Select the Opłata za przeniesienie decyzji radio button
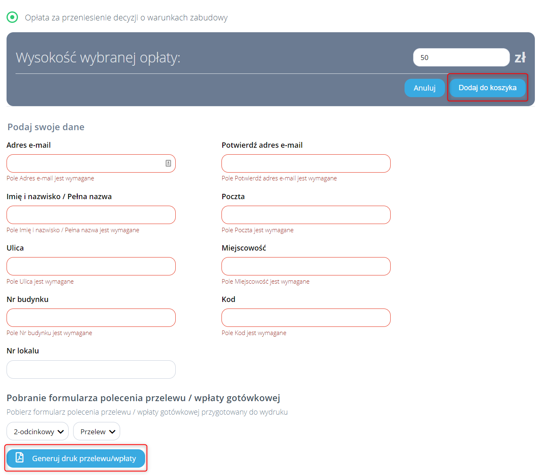 pyautogui.click(x=12, y=18)
